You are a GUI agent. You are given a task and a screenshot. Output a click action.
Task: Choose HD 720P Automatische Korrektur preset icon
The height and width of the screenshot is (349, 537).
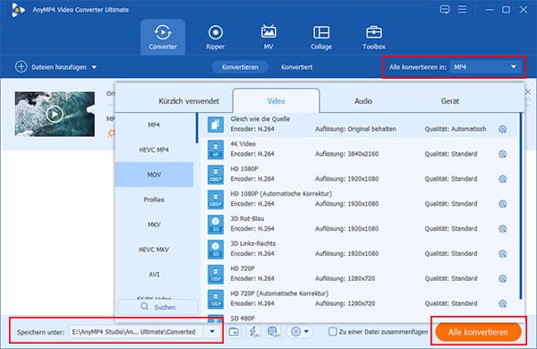216,299
